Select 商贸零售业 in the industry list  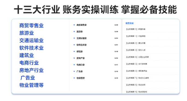[x=82, y=25]
